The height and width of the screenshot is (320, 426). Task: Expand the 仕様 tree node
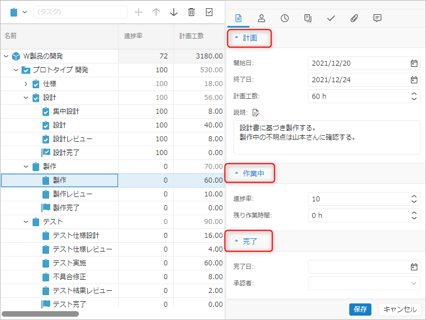25,84
